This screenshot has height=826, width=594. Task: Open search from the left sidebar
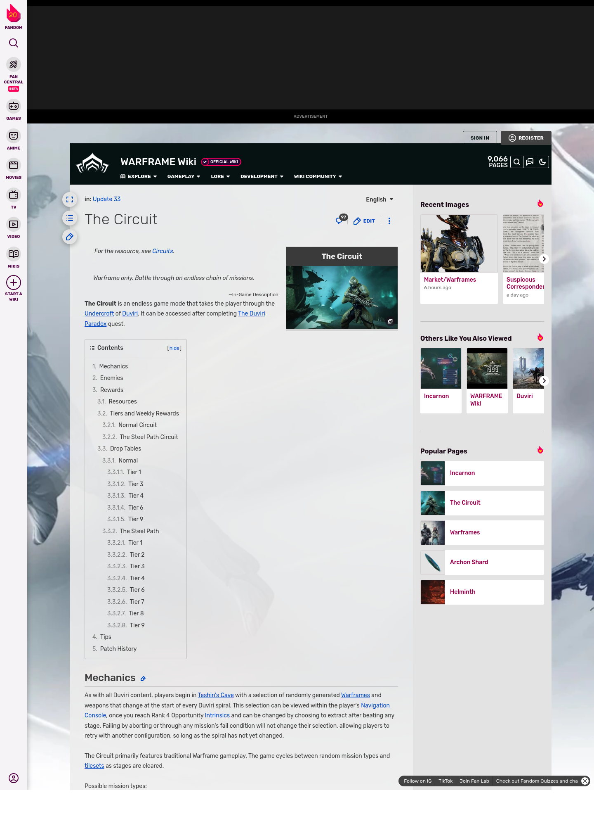[14, 43]
